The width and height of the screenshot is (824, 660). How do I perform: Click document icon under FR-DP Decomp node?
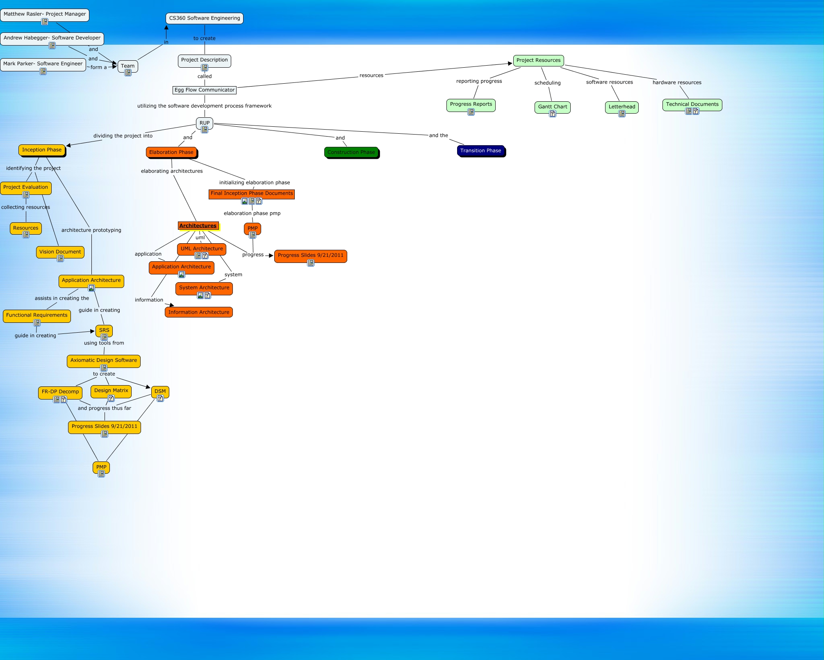click(x=57, y=399)
